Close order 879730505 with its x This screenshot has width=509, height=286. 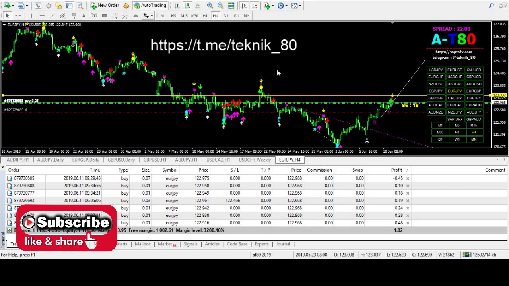(408, 178)
